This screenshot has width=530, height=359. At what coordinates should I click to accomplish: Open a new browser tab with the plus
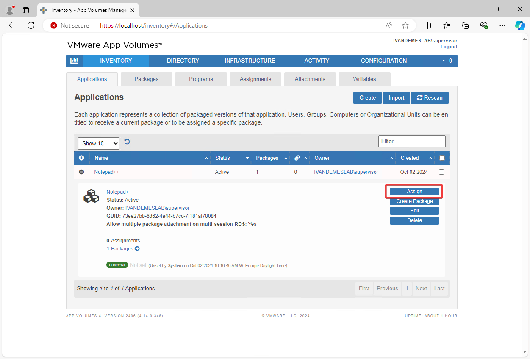click(x=148, y=10)
